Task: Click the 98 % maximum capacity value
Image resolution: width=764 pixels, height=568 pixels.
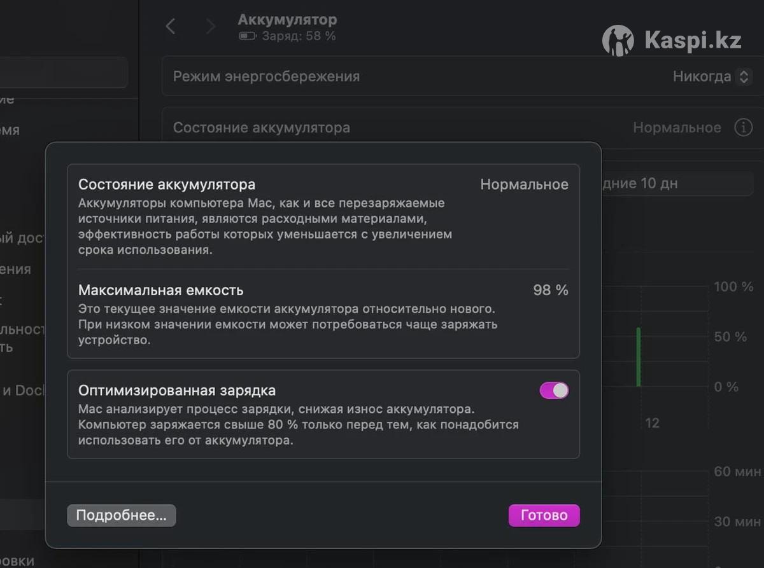Action: [x=550, y=290]
